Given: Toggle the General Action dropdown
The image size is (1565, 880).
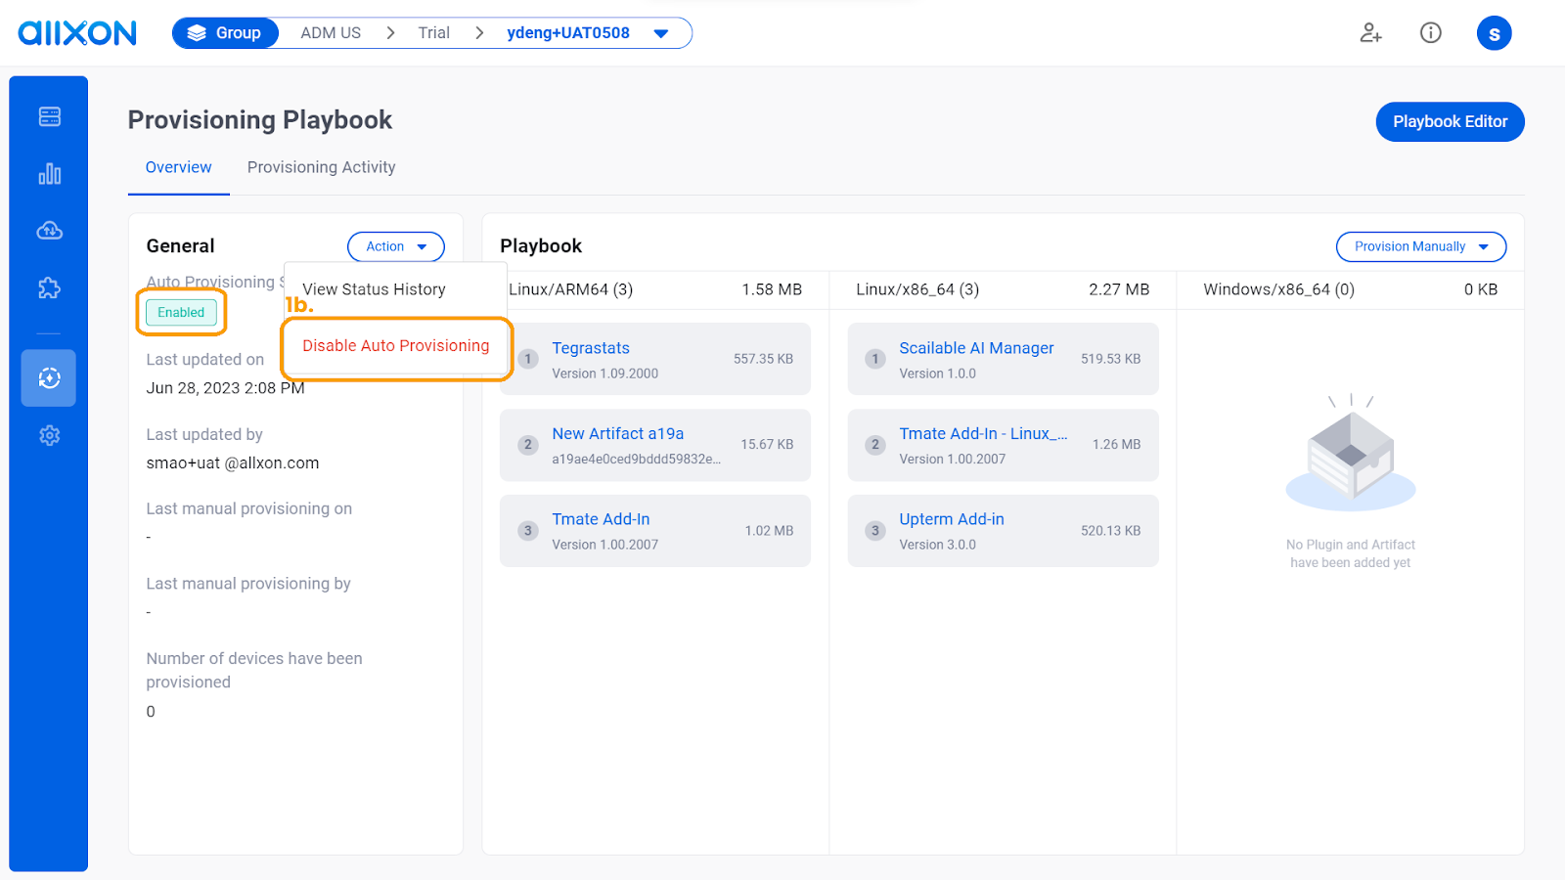Looking at the screenshot, I should (395, 246).
